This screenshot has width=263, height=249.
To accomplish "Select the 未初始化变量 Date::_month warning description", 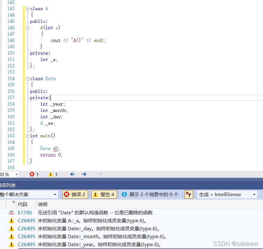I will click(x=102, y=237).
